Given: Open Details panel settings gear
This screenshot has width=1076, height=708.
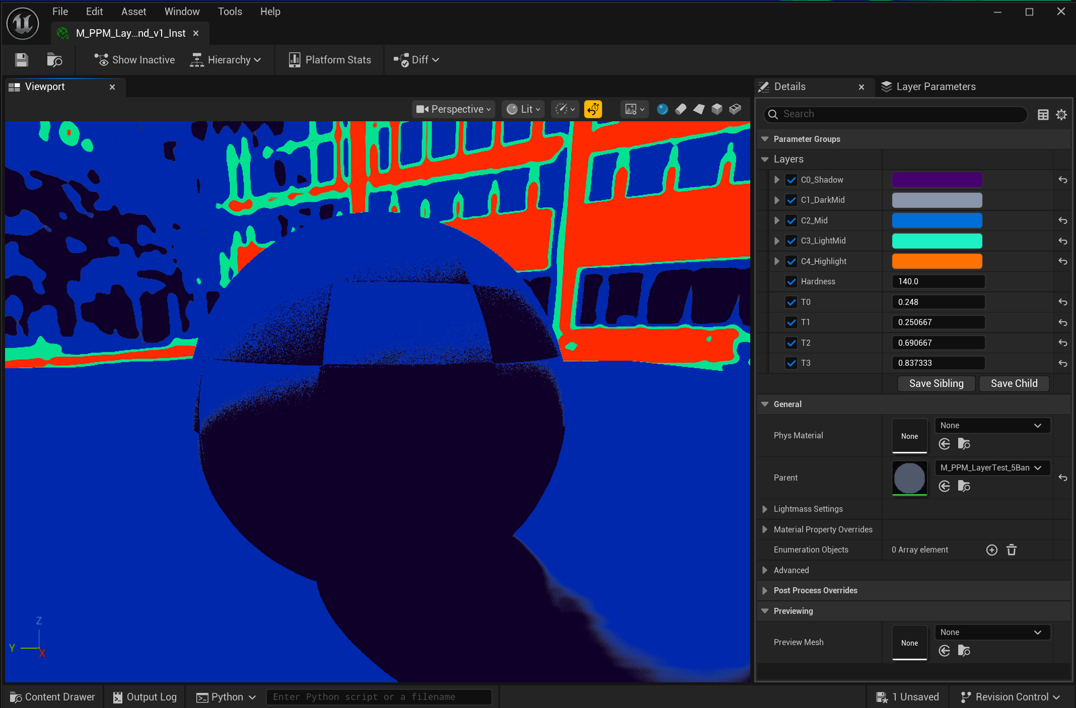Looking at the screenshot, I should coord(1061,115).
